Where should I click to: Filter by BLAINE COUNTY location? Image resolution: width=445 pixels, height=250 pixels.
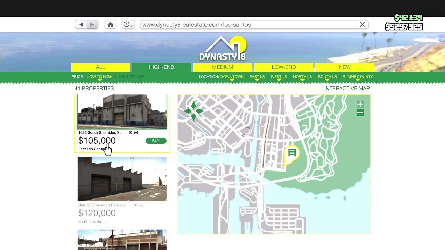coord(358,77)
